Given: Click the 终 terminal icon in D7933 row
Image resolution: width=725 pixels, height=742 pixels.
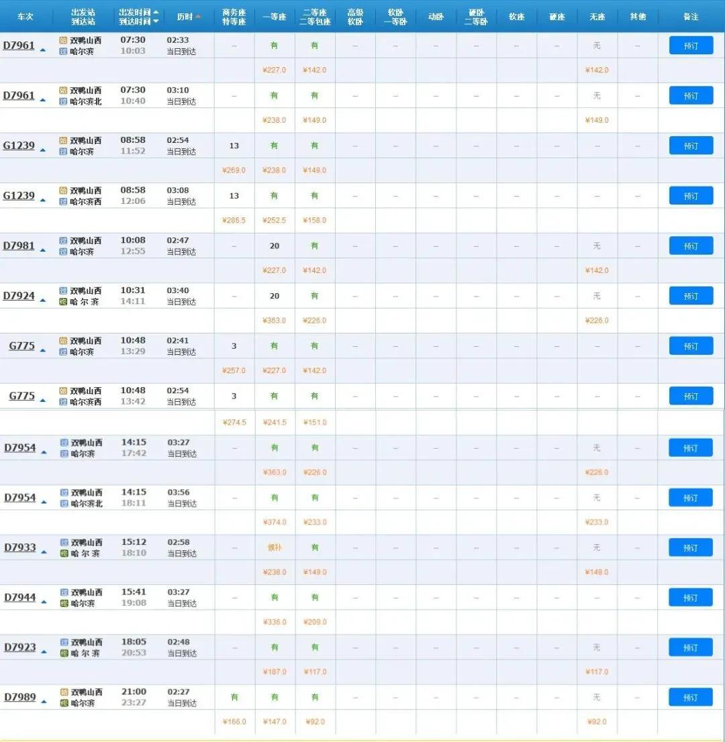Looking at the screenshot, I should pos(64,553).
